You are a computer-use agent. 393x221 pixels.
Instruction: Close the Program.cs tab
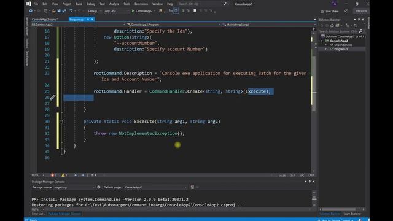tap(92, 19)
